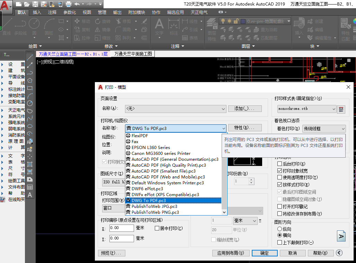Choose PublishToWeb JPG.pc3 from list
This screenshot has width=356, height=263.
173,206
